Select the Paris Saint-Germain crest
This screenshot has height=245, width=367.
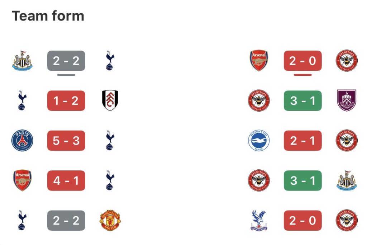(x=22, y=141)
